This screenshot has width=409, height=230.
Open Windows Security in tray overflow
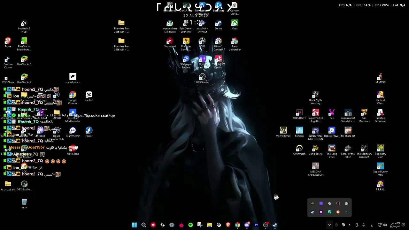coord(329,212)
